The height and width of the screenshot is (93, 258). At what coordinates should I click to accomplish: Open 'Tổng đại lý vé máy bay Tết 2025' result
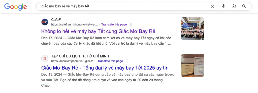pyautogui.click(x=105, y=68)
